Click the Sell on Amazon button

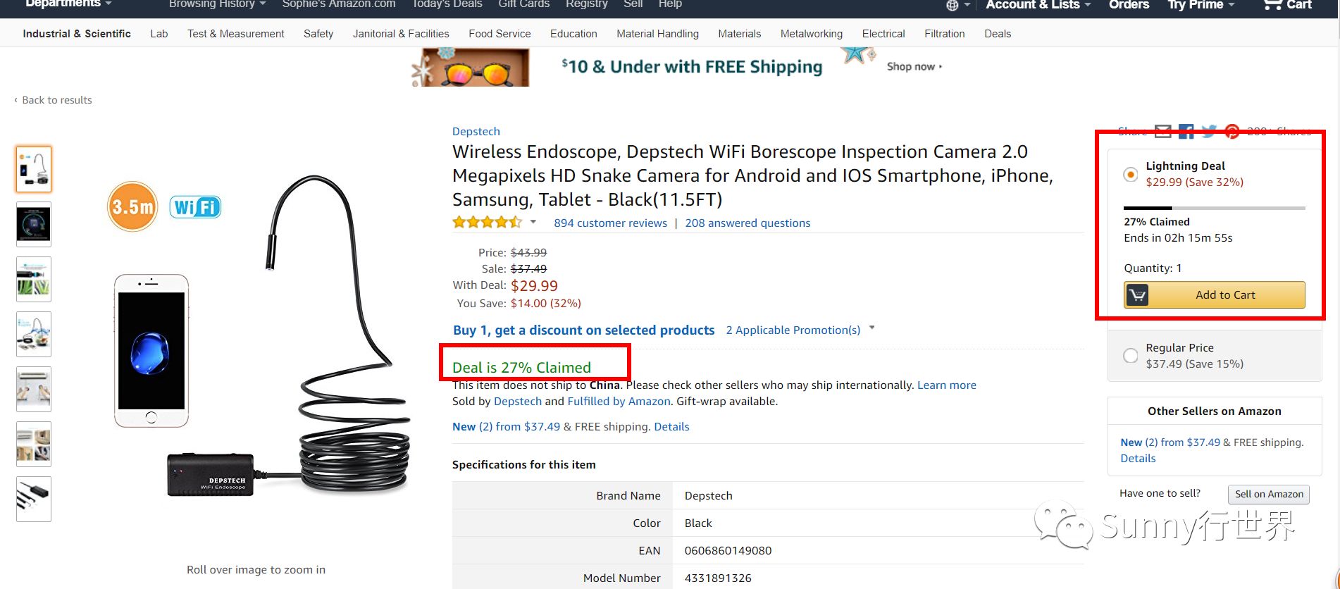pos(1268,494)
